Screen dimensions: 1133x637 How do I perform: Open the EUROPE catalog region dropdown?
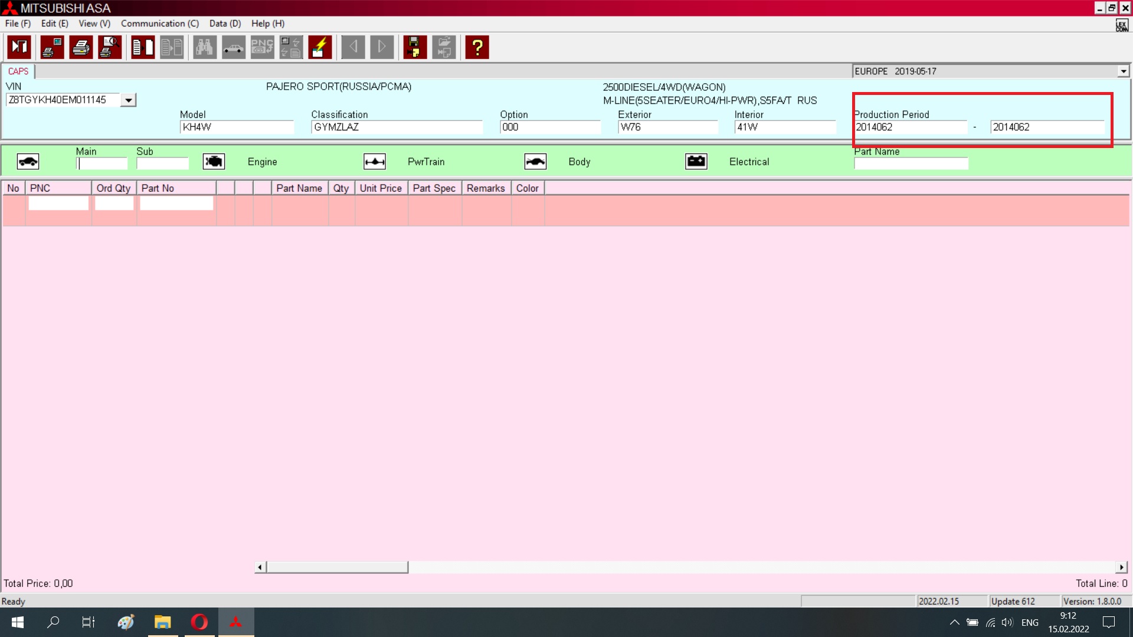tap(1123, 71)
